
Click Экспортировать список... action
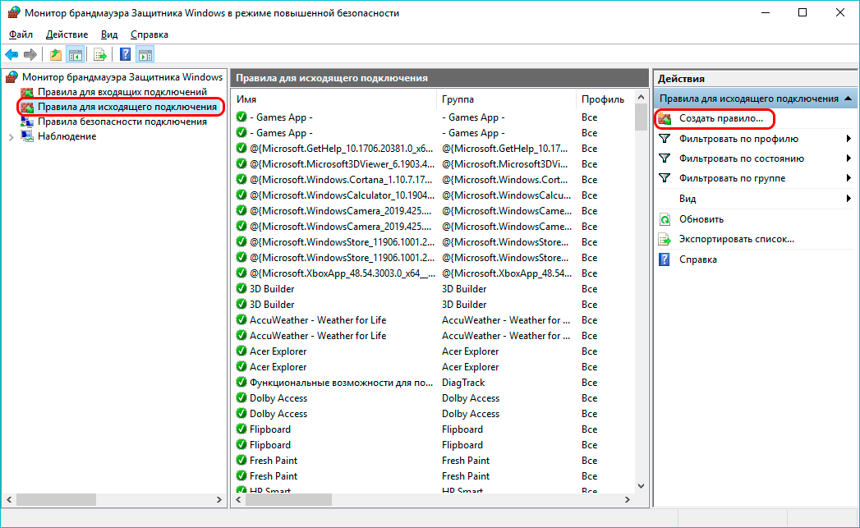tap(737, 239)
